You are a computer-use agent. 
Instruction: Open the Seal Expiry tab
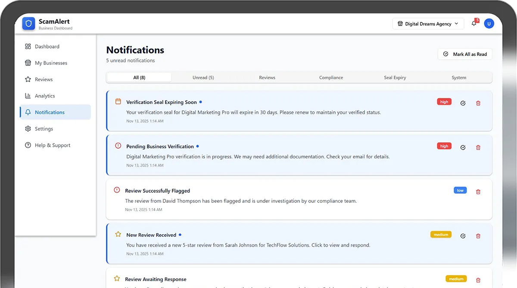pos(395,78)
